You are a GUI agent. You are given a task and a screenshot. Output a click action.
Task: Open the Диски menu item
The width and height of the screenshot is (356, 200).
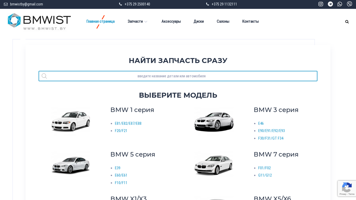tap(199, 21)
